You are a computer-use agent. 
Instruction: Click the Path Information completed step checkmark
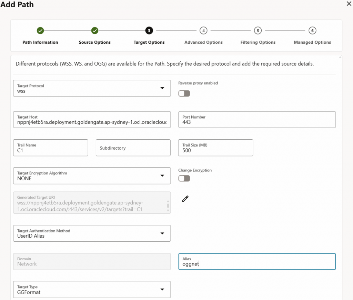40,31
